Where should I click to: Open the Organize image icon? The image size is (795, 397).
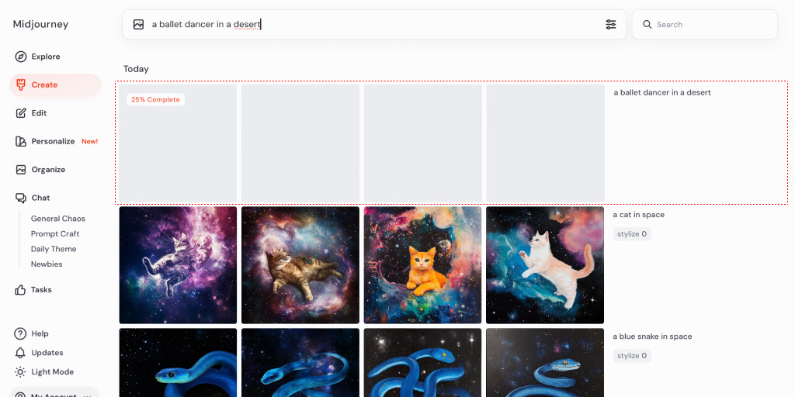(x=21, y=170)
